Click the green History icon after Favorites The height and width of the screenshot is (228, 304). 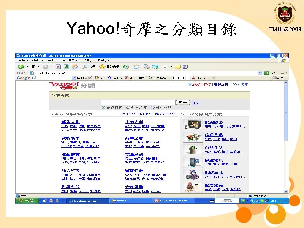[x=126, y=67]
